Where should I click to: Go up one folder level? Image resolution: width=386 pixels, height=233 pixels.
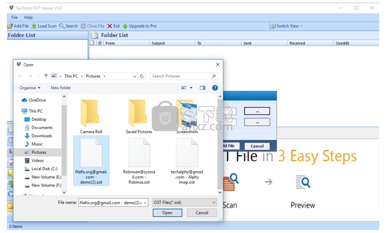pyautogui.click(x=46, y=76)
